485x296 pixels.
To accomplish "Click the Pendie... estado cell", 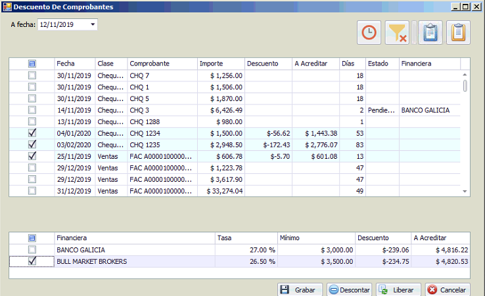I will click(382, 110).
